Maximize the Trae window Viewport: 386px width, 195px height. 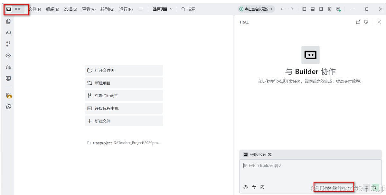coord(367,9)
